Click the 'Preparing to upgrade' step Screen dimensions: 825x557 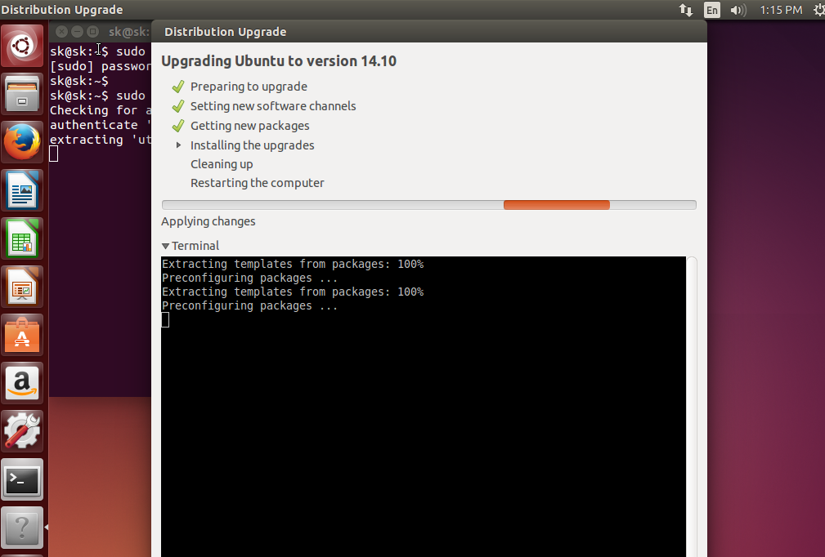[x=249, y=87]
